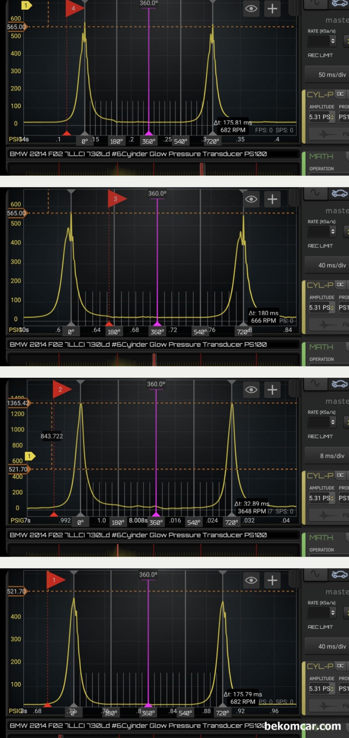The height and width of the screenshot is (738, 349).
Task: Click the plus icon in the 50 ms/div panel
Action: 272,9
